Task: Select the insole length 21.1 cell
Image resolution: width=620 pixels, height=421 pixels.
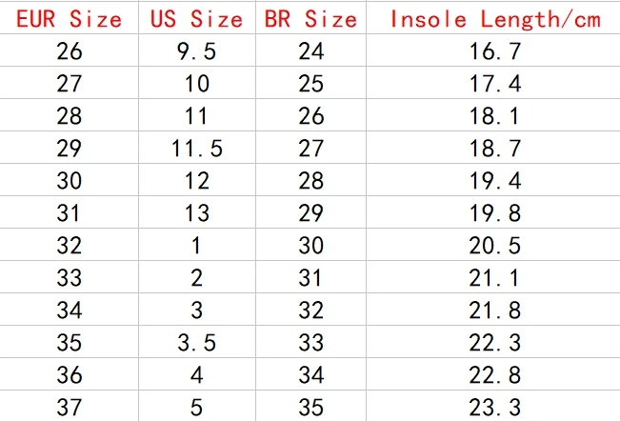Action: click(x=493, y=277)
